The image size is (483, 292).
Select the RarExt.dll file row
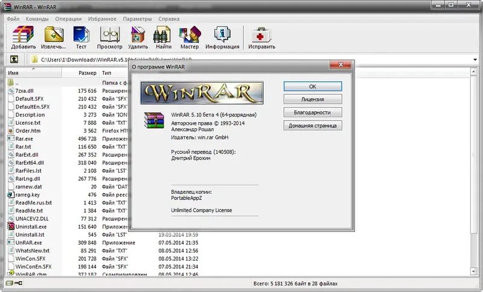pos(68,155)
